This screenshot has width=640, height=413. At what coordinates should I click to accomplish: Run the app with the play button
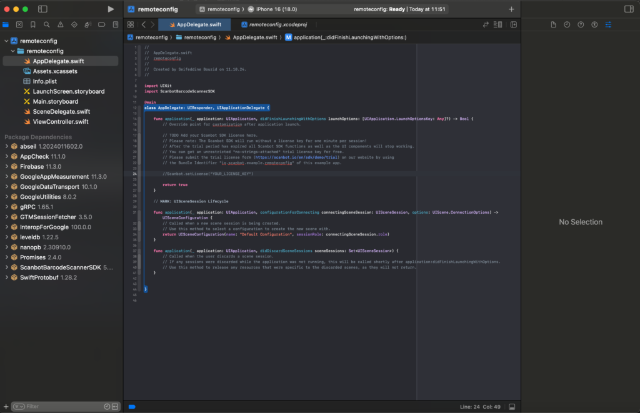111,9
